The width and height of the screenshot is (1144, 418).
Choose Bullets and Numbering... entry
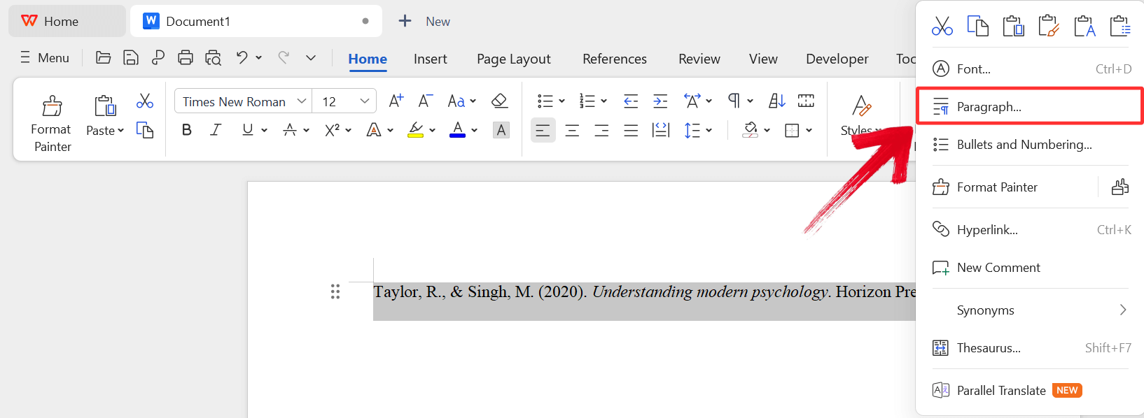point(1031,145)
